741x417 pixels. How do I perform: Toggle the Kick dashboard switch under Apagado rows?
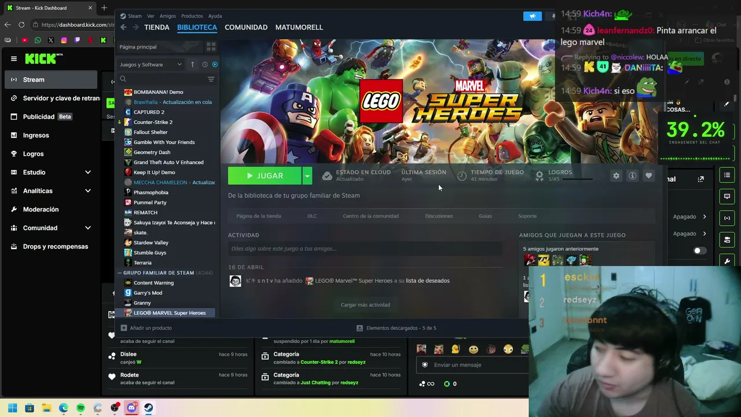700,251
